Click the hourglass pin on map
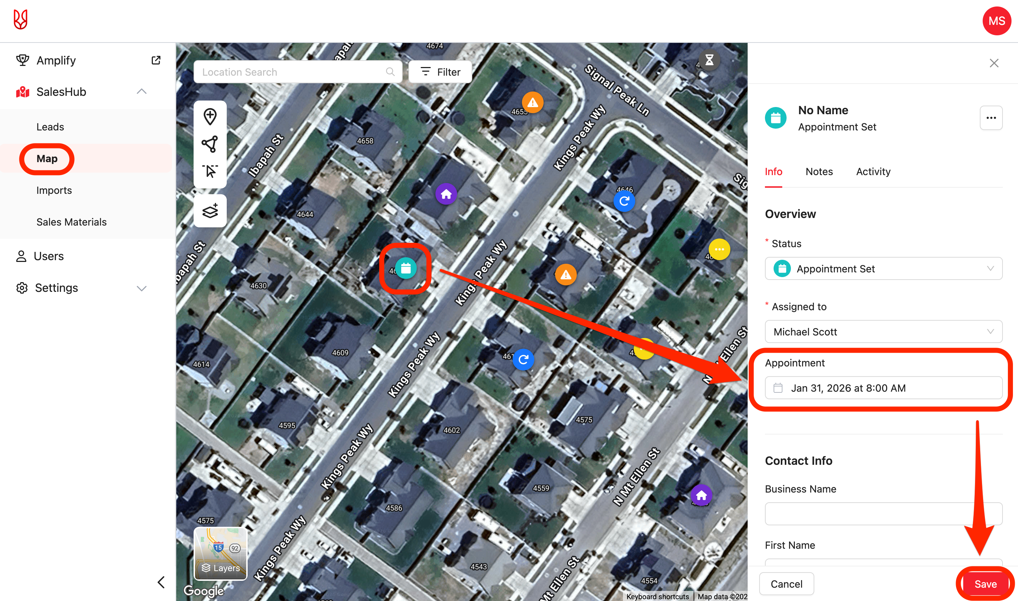This screenshot has width=1018, height=601. click(709, 60)
